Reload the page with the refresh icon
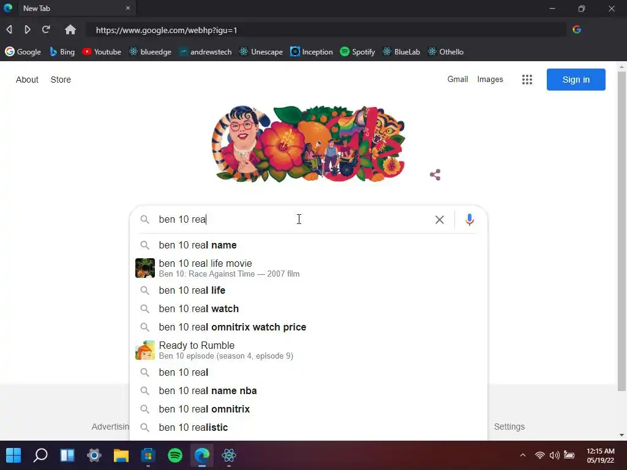627x470 pixels. pyautogui.click(x=46, y=29)
